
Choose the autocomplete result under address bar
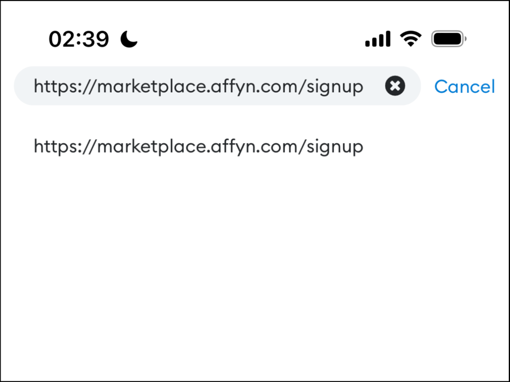click(x=198, y=147)
